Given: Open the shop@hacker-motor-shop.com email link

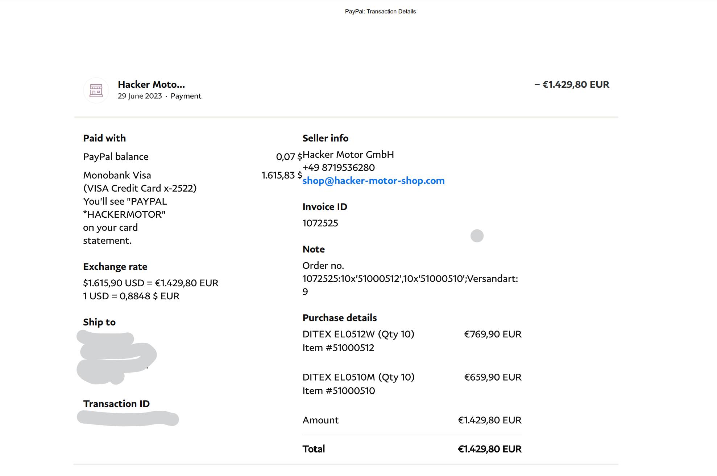Looking at the screenshot, I should click(x=373, y=181).
